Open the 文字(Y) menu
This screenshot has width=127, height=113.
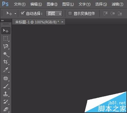coord(84,4)
